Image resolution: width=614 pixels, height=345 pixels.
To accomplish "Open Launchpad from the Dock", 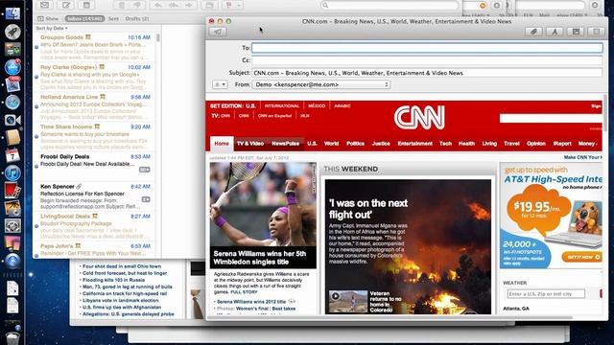I will (12, 32).
